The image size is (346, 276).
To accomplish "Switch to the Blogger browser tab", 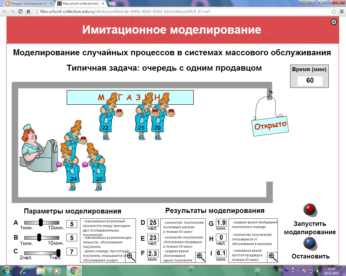I will [24, 4].
